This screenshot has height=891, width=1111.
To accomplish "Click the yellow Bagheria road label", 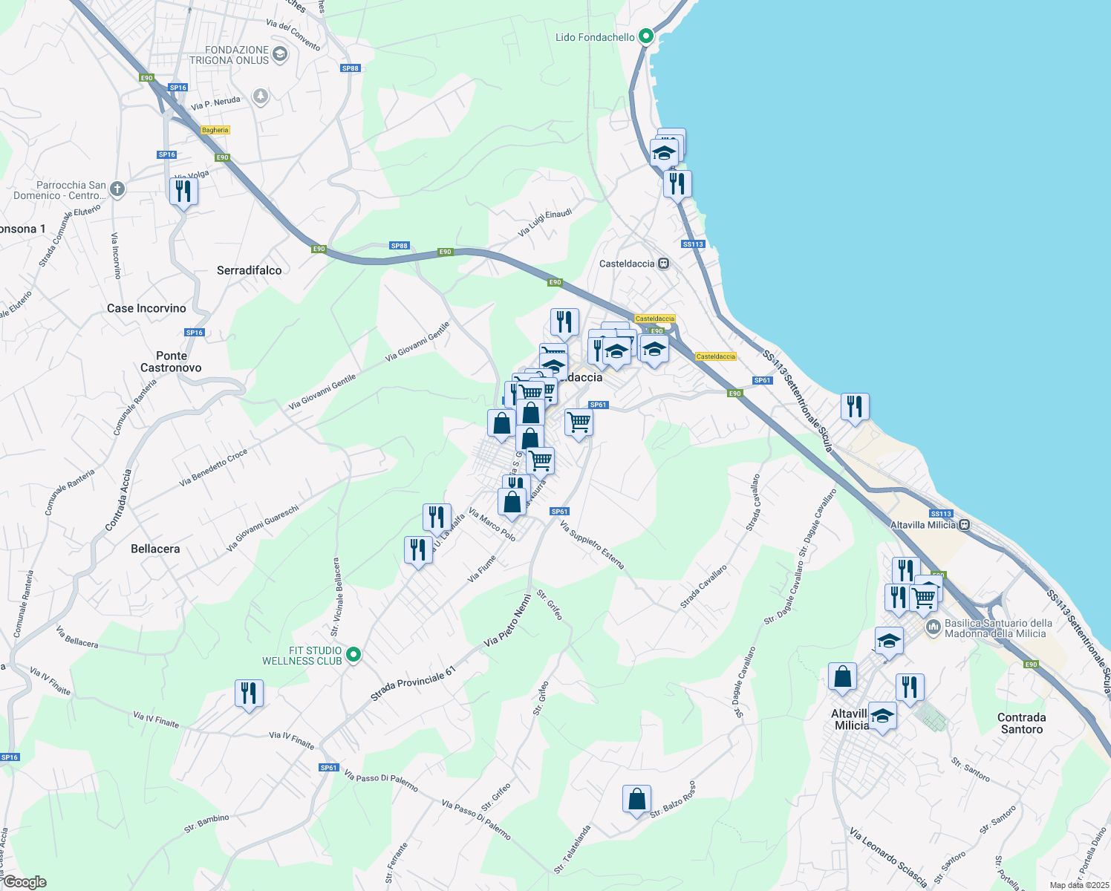I will [215, 129].
